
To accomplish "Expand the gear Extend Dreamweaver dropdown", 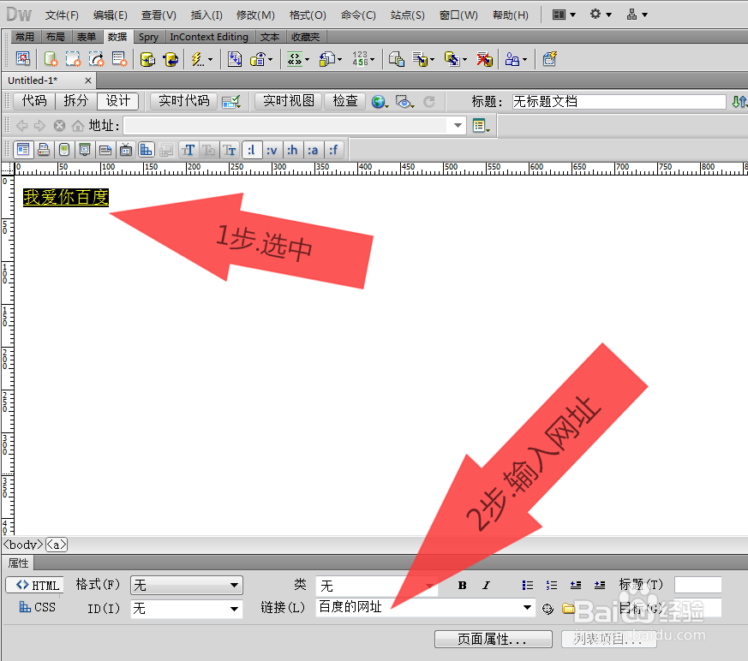I will 601,15.
